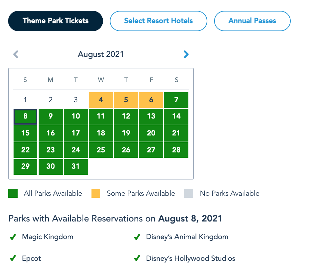309x275 pixels.
Task: Choose August 6 partially available date
Action: click(151, 100)
